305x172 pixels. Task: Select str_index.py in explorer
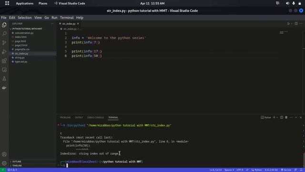[21, 54]
